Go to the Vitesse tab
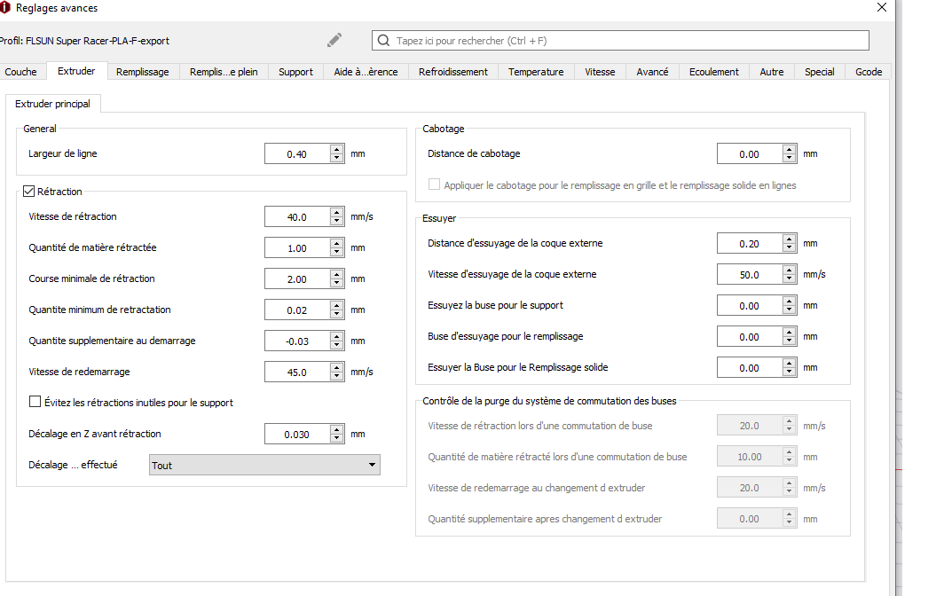 pos(600,72)
